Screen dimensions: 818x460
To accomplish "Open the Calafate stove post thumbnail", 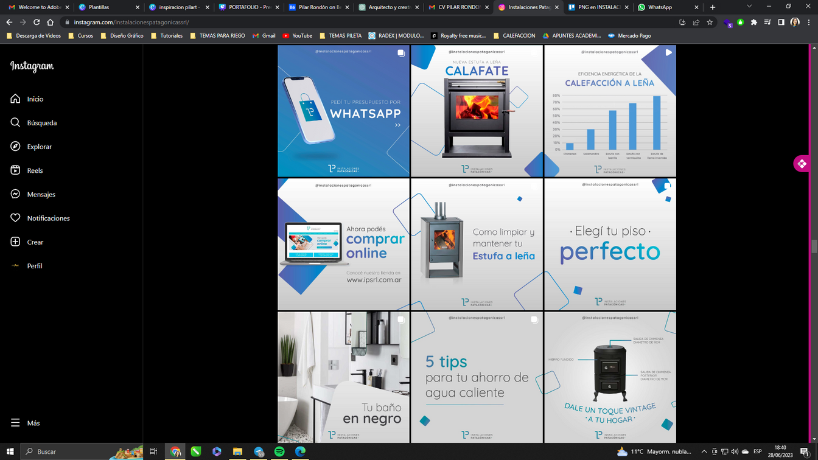I will click(477, 111).
